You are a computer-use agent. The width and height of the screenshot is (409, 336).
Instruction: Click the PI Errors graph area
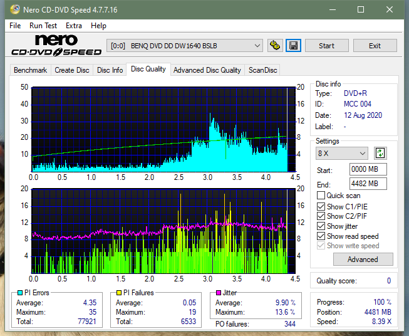click(x=163, y=130)
